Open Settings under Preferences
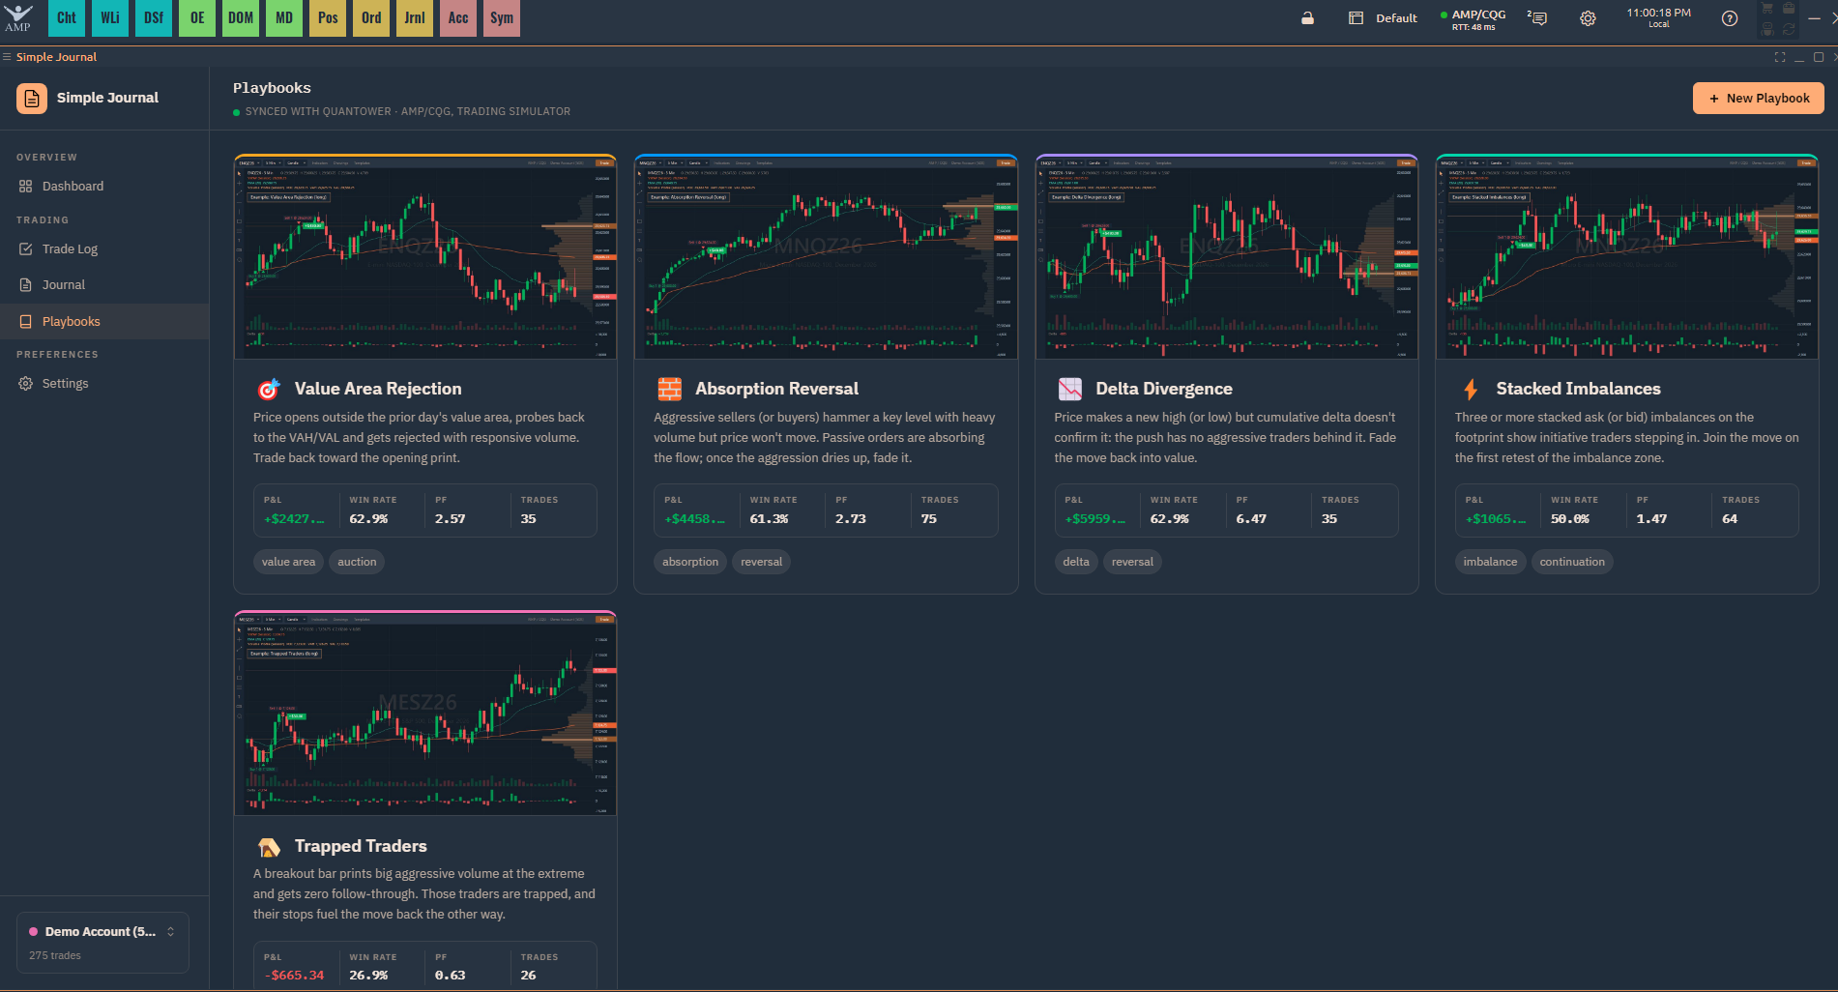This screenshot has height=992, width=1838. pos(104,384)
